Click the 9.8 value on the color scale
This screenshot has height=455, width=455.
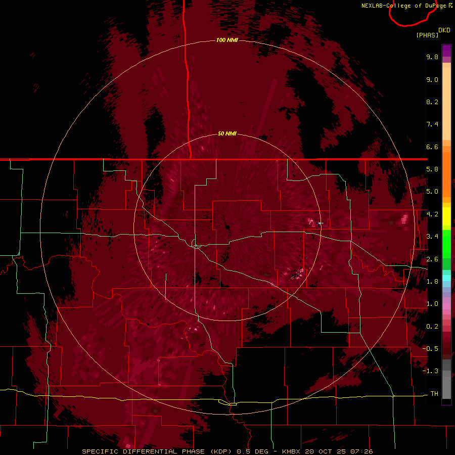[432, 57]
